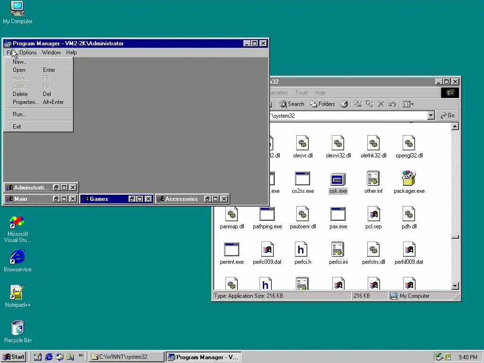Select the perfci.h file icon
The image size is (484, 363).
[302, 253]
